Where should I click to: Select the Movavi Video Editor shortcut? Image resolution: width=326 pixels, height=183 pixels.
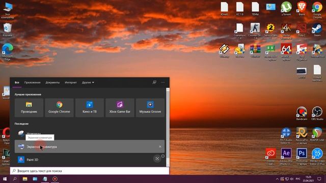coord(317,157)
